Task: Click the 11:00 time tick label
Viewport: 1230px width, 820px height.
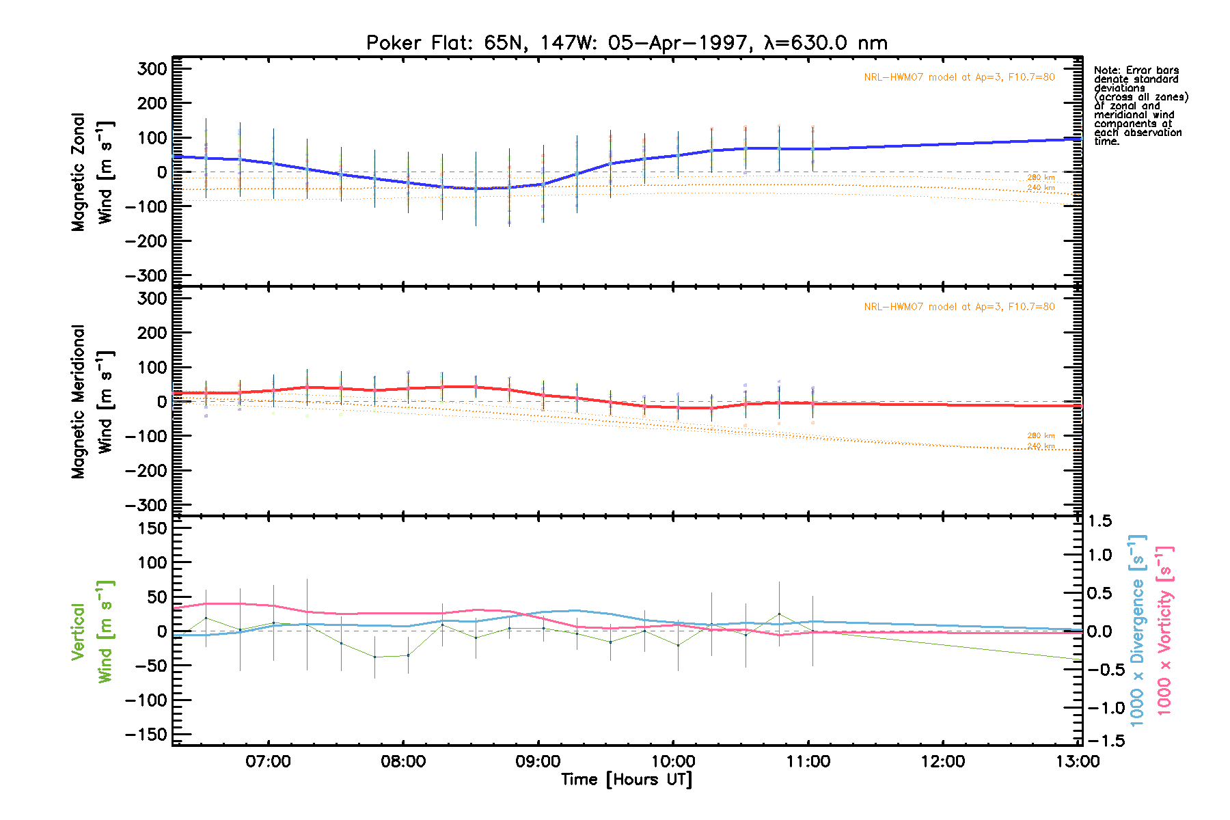Action: pos(808,762)
